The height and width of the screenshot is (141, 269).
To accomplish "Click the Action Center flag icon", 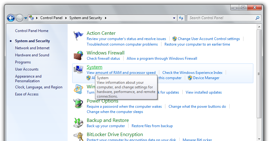I will (78, 36).
